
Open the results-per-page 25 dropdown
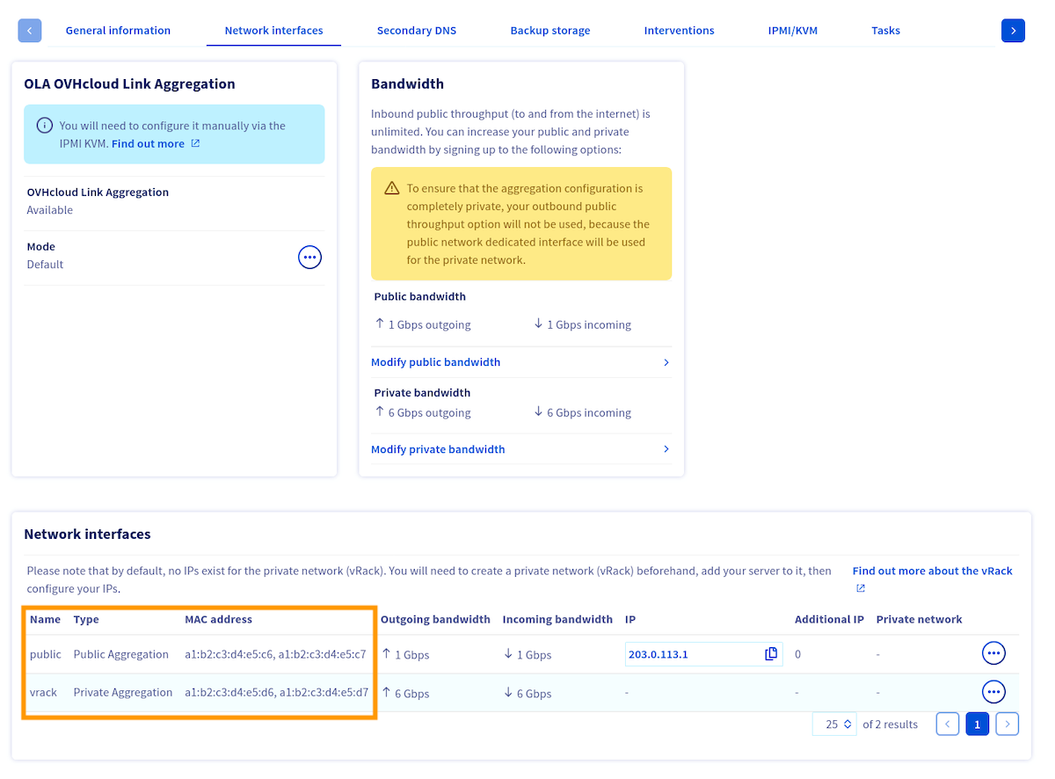(833, 724)
